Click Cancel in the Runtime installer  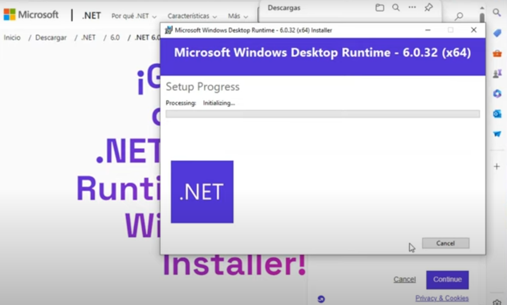pyautogui.click(x=445, y=243)
